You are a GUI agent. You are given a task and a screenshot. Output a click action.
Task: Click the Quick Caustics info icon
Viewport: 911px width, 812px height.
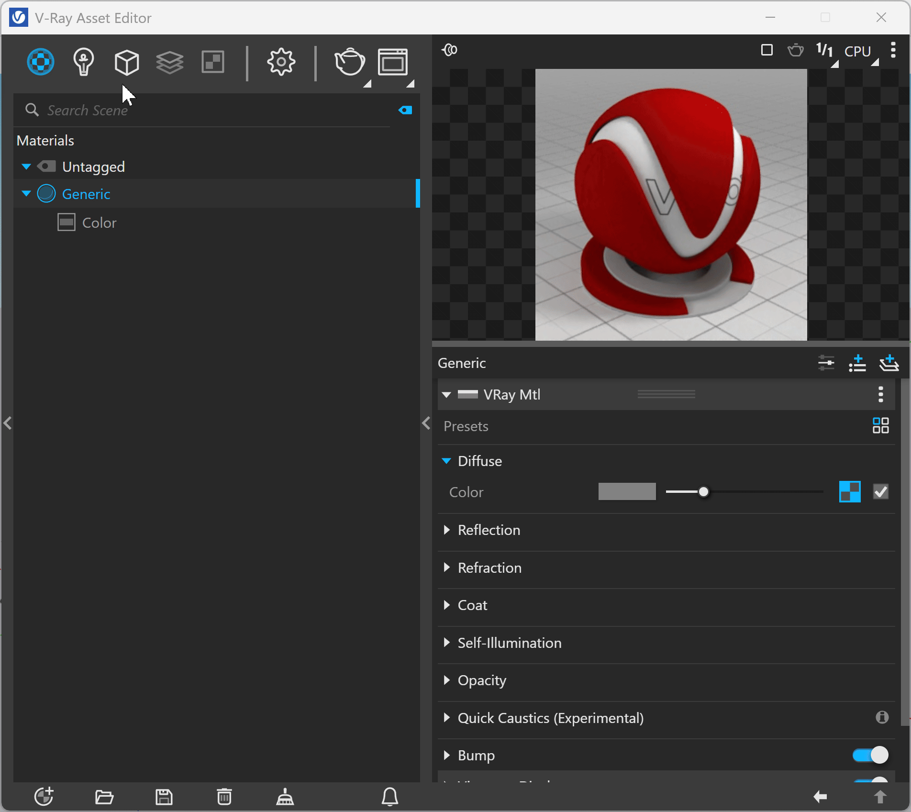click(882, 717)
